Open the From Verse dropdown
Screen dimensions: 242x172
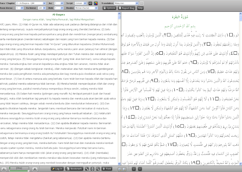20,8
